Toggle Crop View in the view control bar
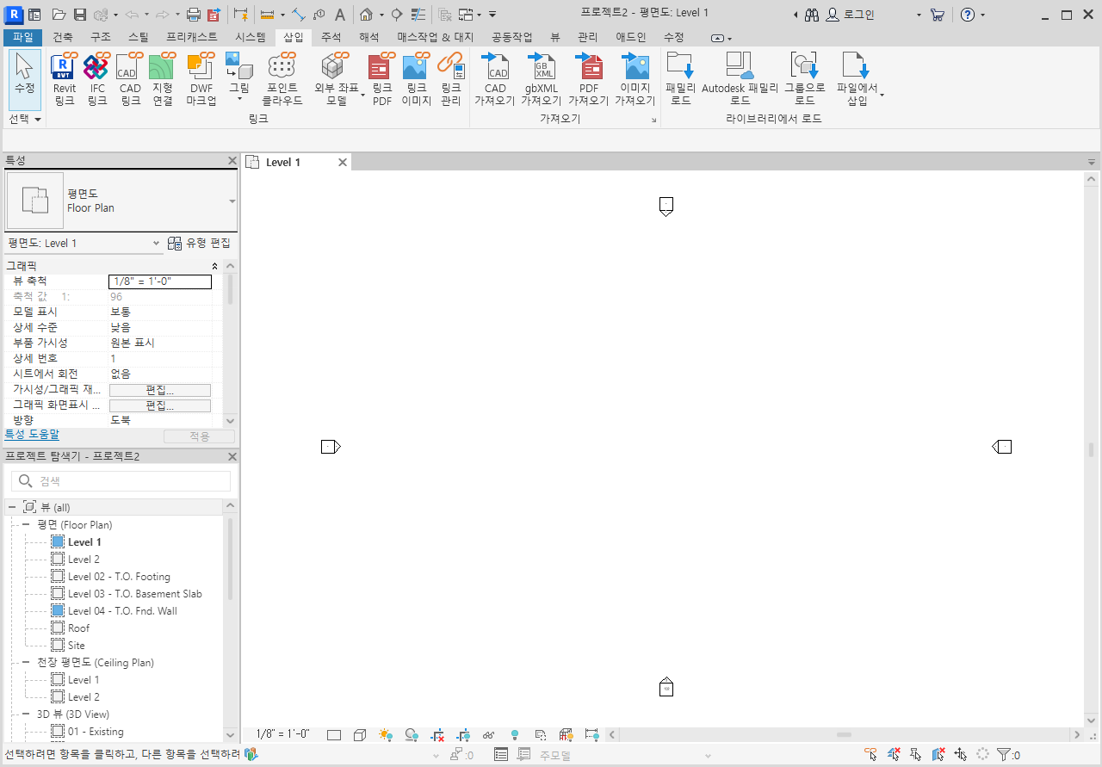This screenshot has width=1102, height=767. pyautogui.click(x=437, y=735)
